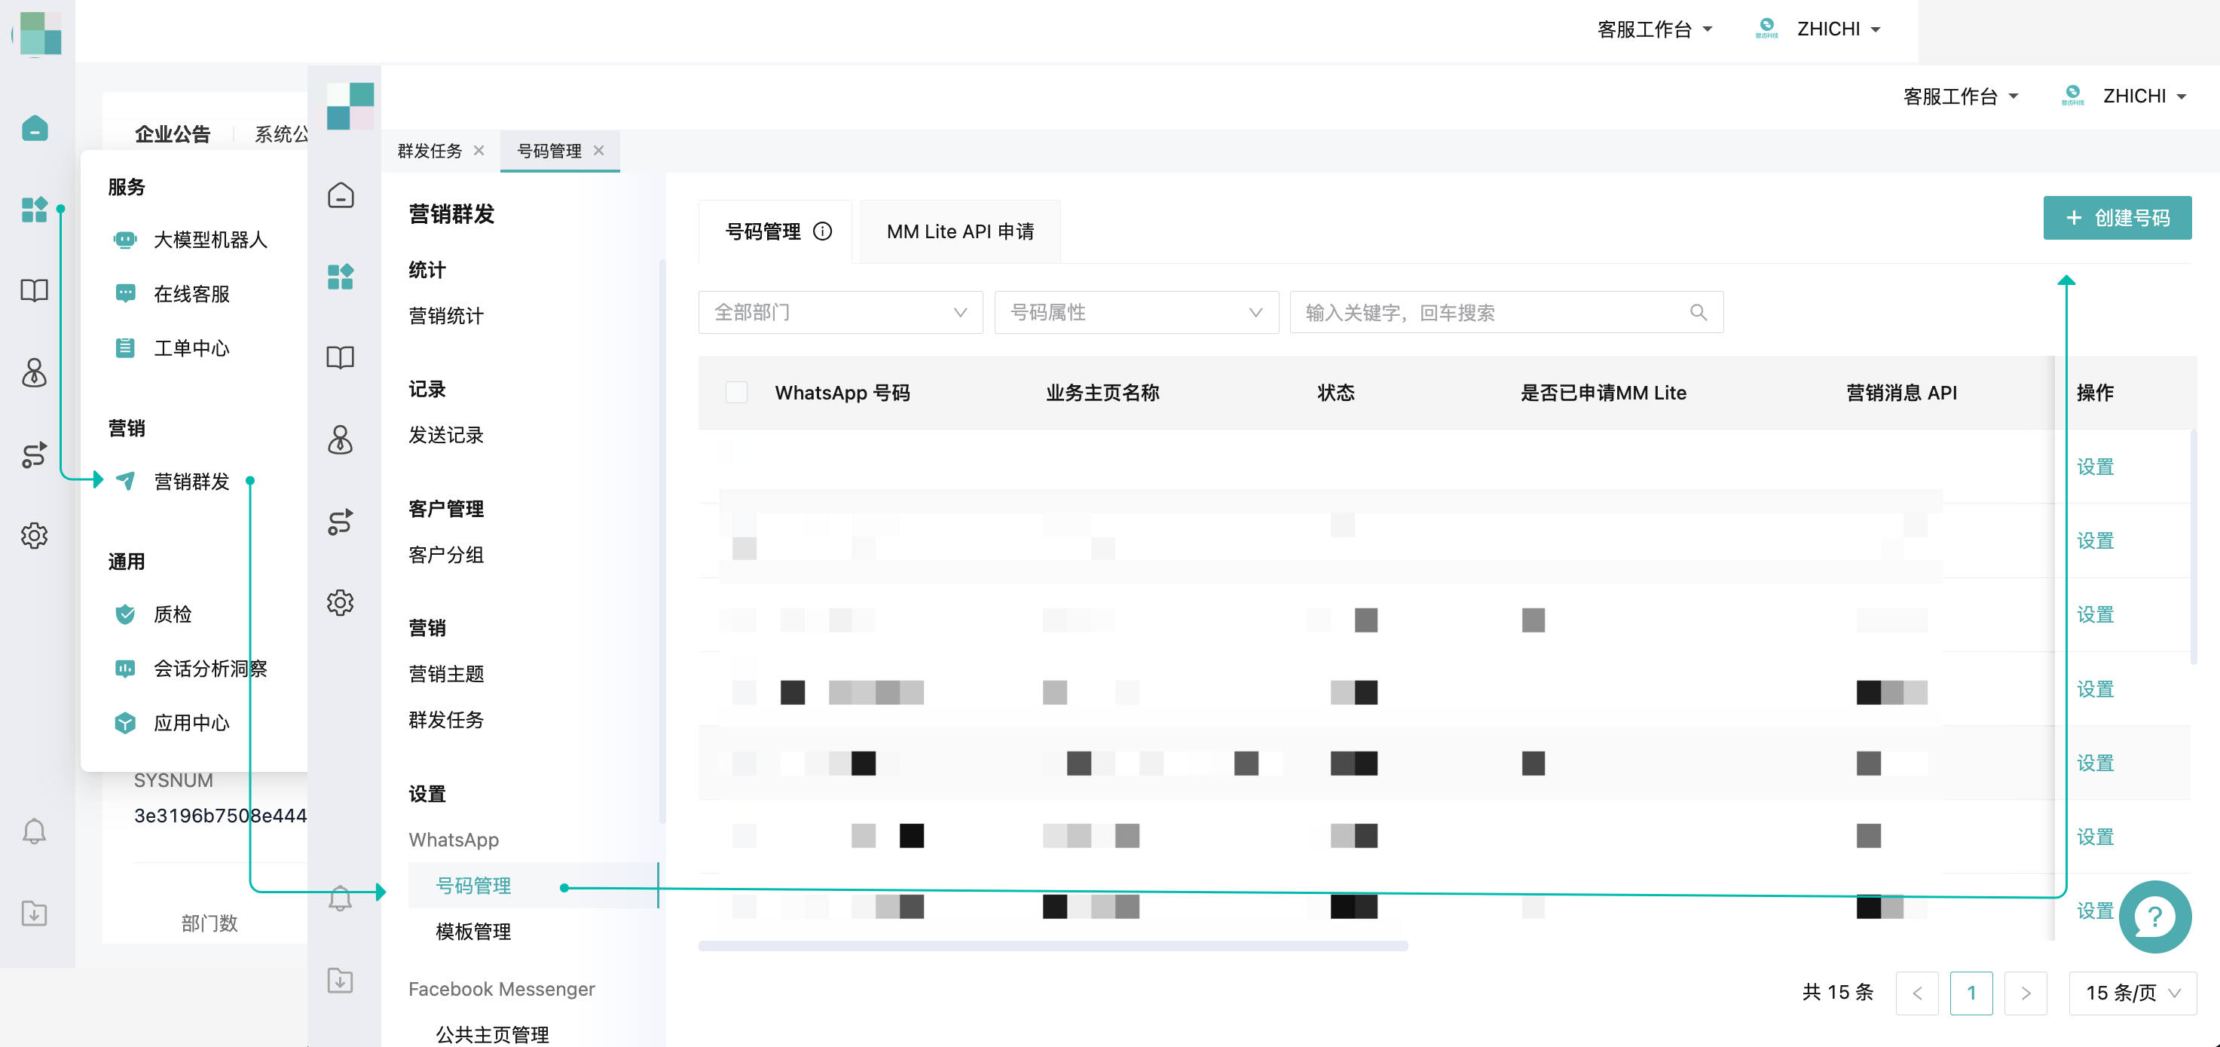Image resolution: width=2220 pixels, height=1047 pixels.
Task: Click the search magnifier icon
Action: coord(1698,312)
